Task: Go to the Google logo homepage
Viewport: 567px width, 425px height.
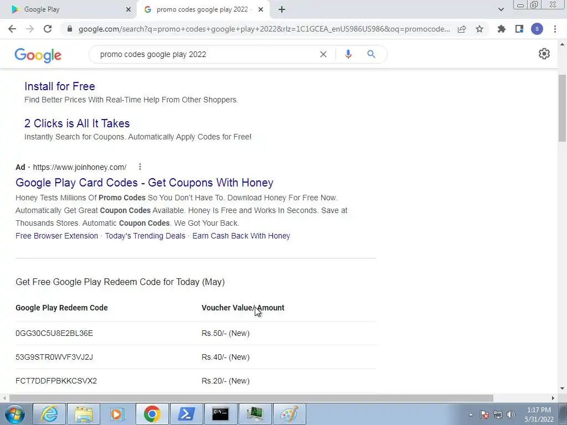Action: point(38,55)
